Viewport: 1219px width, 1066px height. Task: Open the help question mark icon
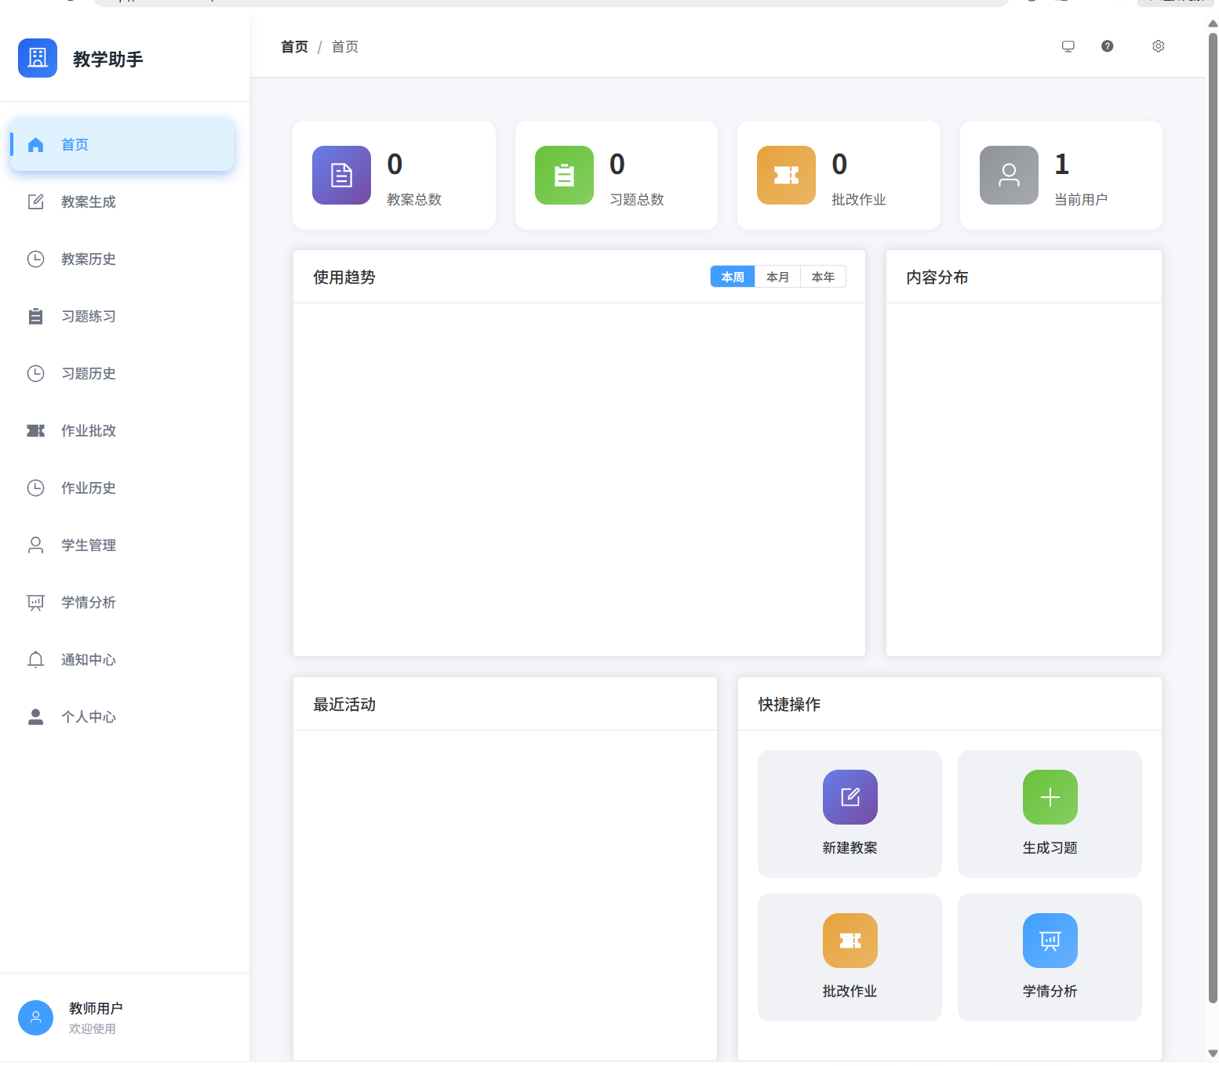click(1107, 46)
